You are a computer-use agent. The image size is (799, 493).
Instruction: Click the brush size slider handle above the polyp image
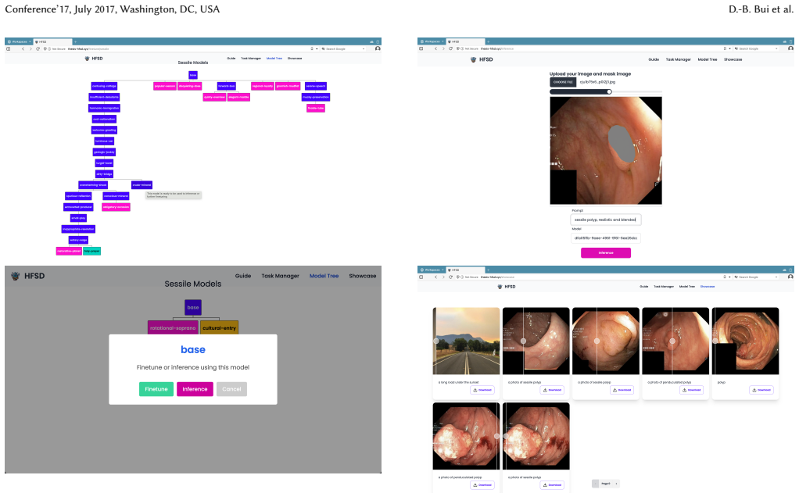(x=609, y=91)
